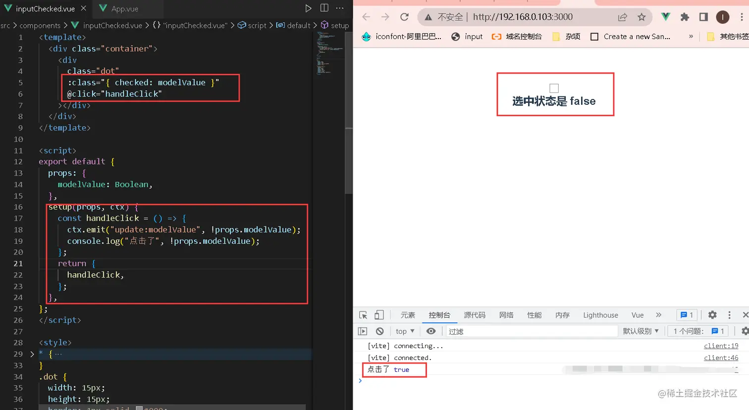Switch to the 元素 DevTools tab
The image size is (749, 410).
click(x=408, y=315)
